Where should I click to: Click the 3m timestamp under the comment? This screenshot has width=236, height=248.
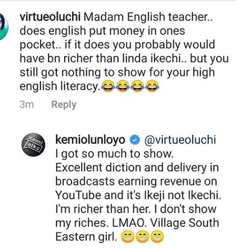point(26,105)
